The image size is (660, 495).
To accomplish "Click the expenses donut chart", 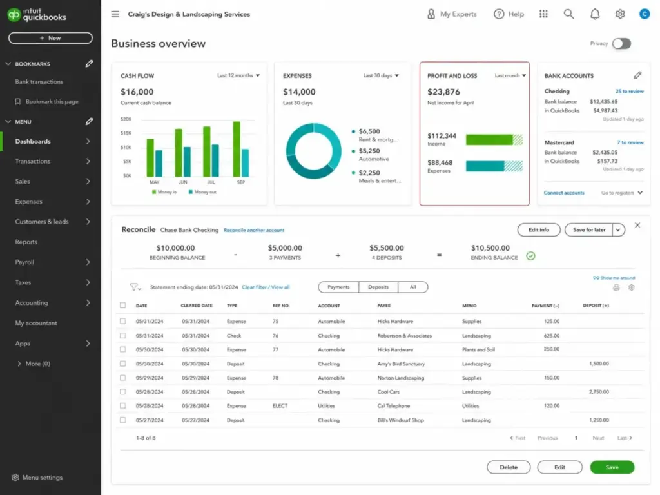I will point(314,151).
